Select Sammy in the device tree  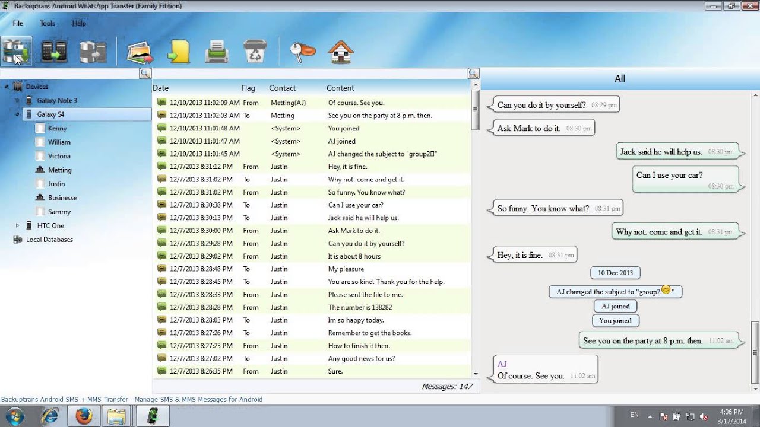coord(59,212)
